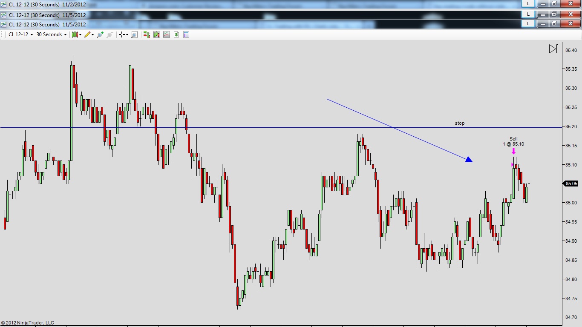Select the zoom frame magnifier tool
This screenshot has height=327, width=582.
(134, 34)
